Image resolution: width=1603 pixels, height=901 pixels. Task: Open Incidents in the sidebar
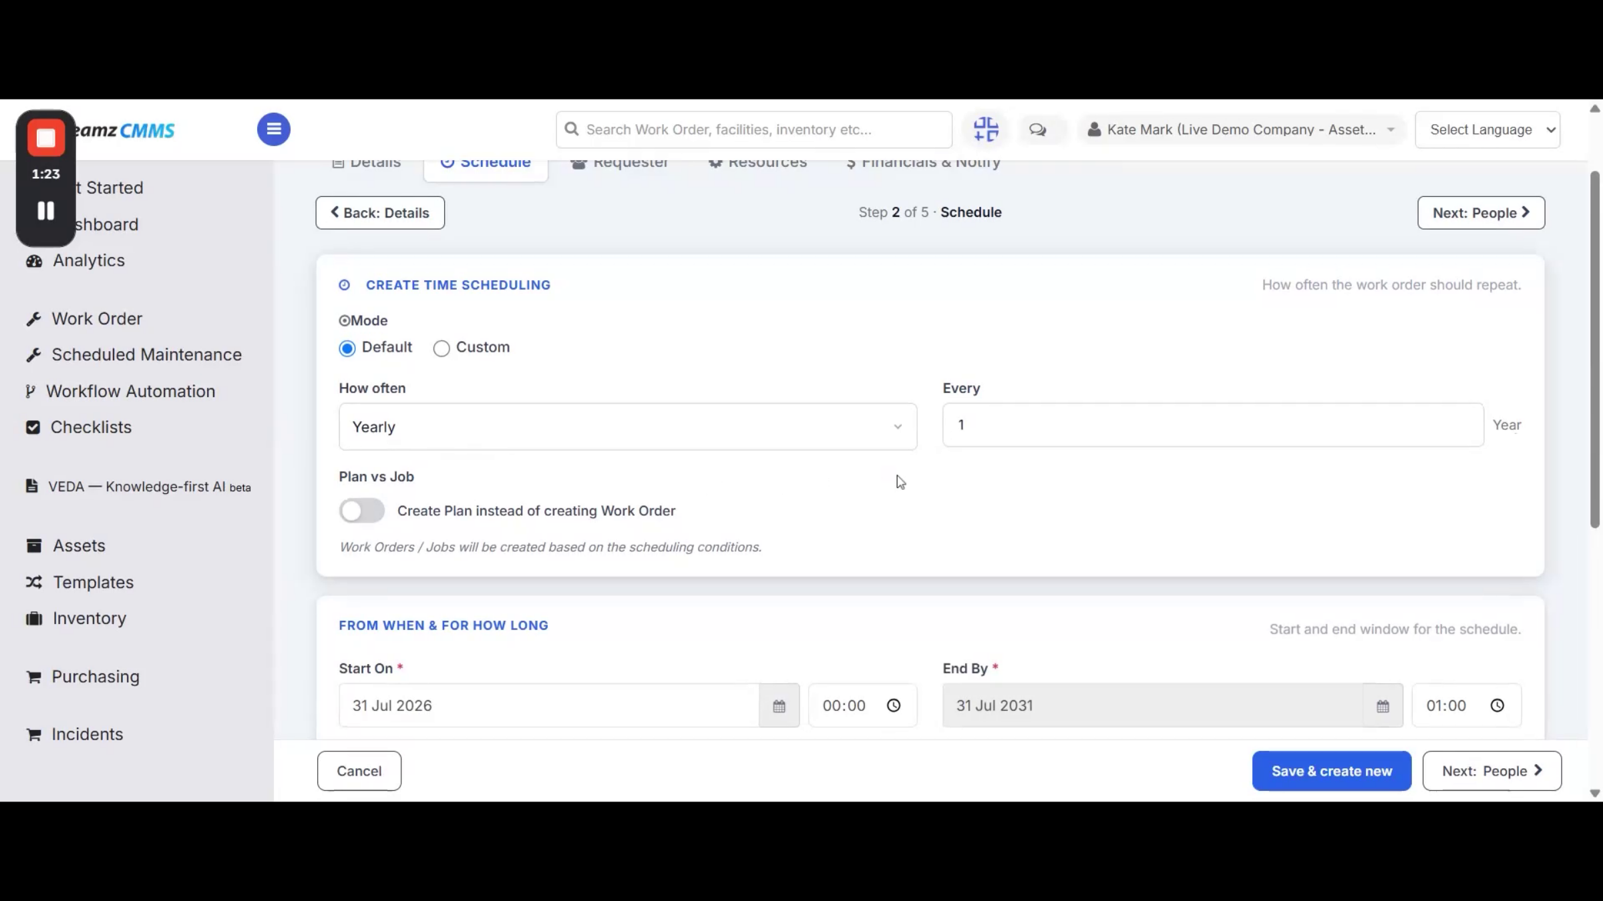pos(87,734)
